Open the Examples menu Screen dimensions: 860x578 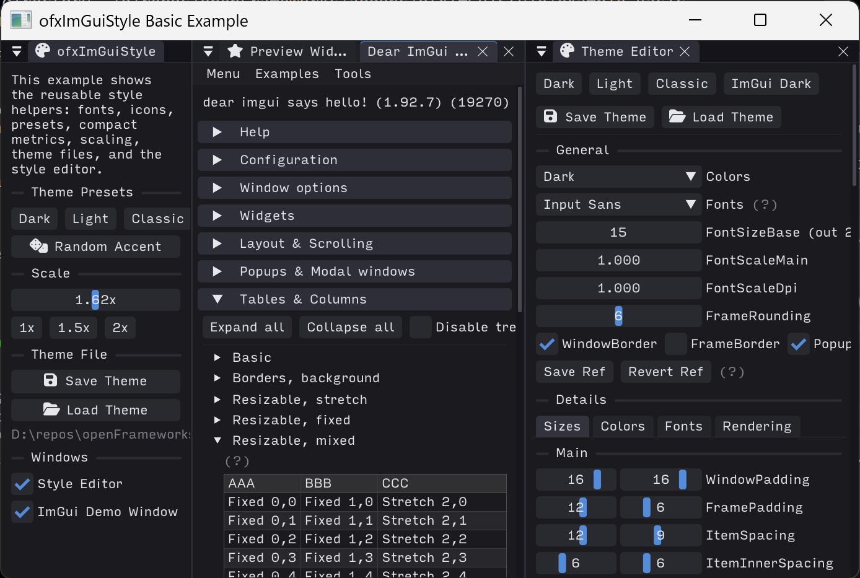click(x=287, y=74)
